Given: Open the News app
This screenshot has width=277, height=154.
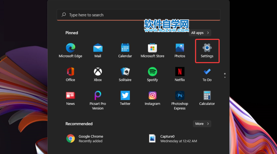Looking at the screenshot, I should point(70,98).
